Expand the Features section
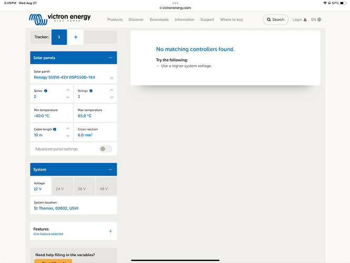The width and height of the screenshot is (350, 263). coord(110,231)
